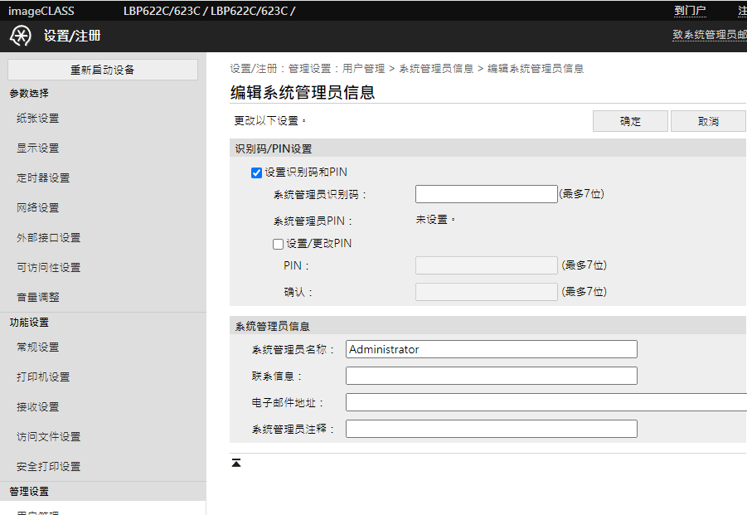Toggle the 设置识别码和PIN checkbox
Viewport: 747px width, 515px height.
(x=256, y=172)
